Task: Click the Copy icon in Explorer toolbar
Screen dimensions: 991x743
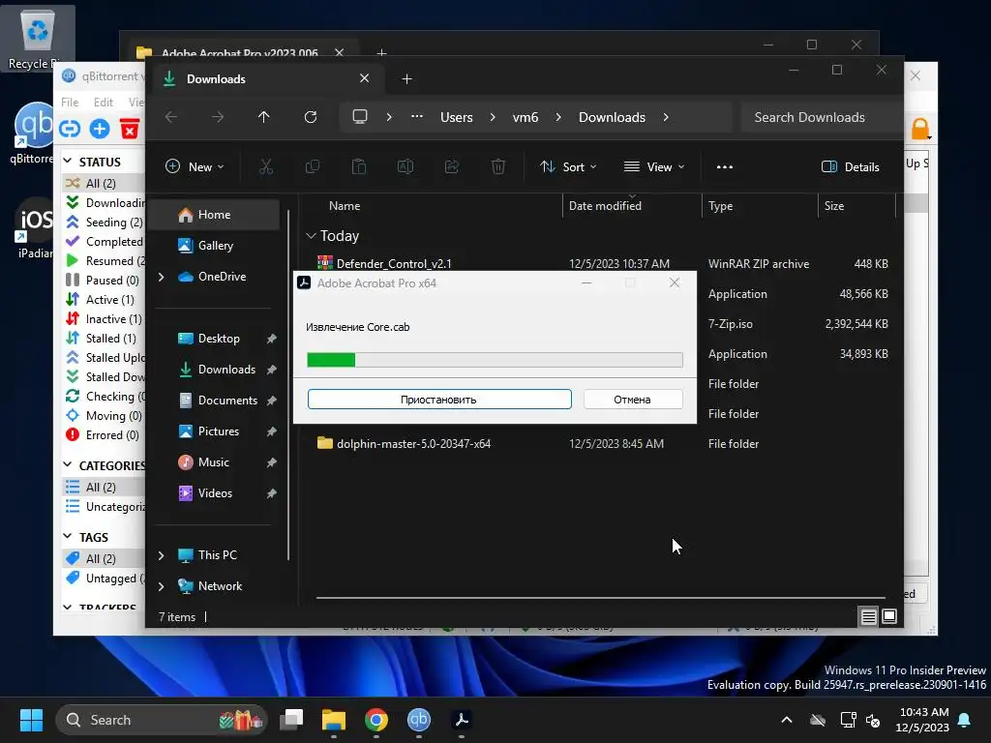Action: (313, 166)
